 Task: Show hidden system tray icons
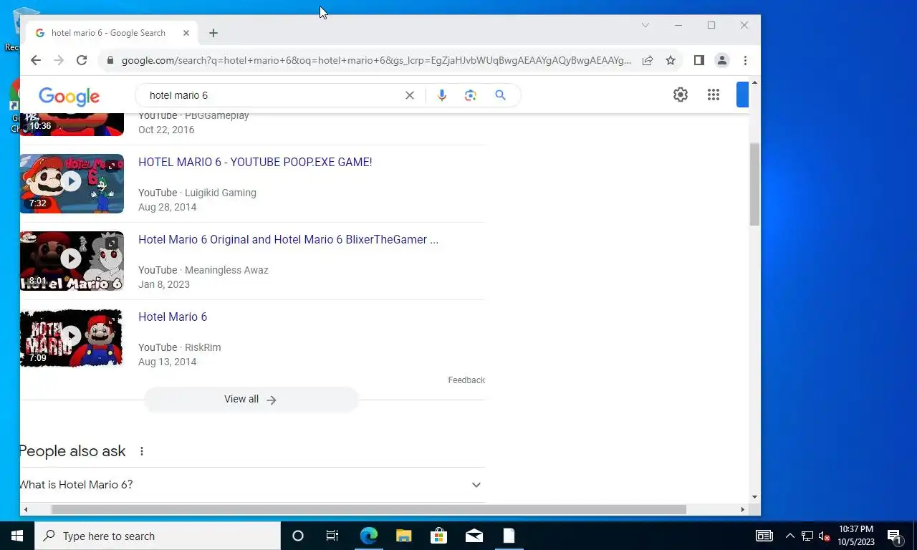[x=790, y=536]
